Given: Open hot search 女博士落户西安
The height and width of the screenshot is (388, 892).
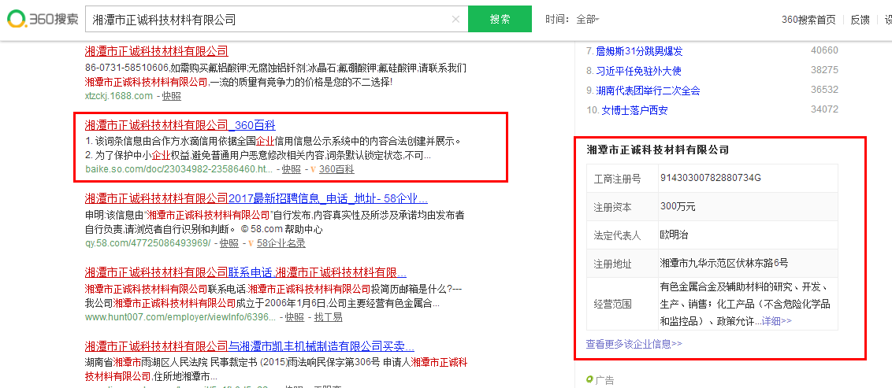Looking at the screenshot, I should (x=634, y=110).
